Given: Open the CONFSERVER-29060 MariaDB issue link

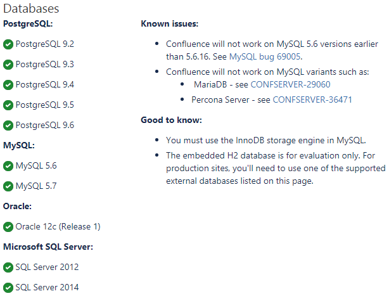Looking at the screenshot, I should (x=290, y=84).
